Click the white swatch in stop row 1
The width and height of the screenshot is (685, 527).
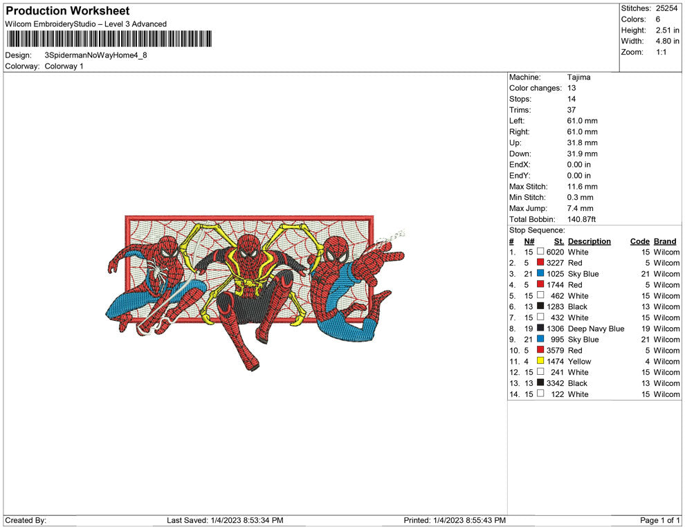coord(540,252)
